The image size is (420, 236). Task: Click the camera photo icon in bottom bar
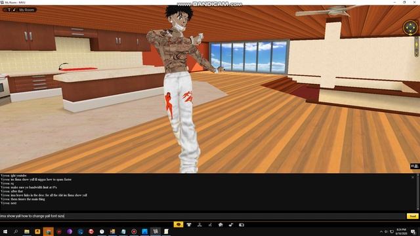tap(241, 225)
